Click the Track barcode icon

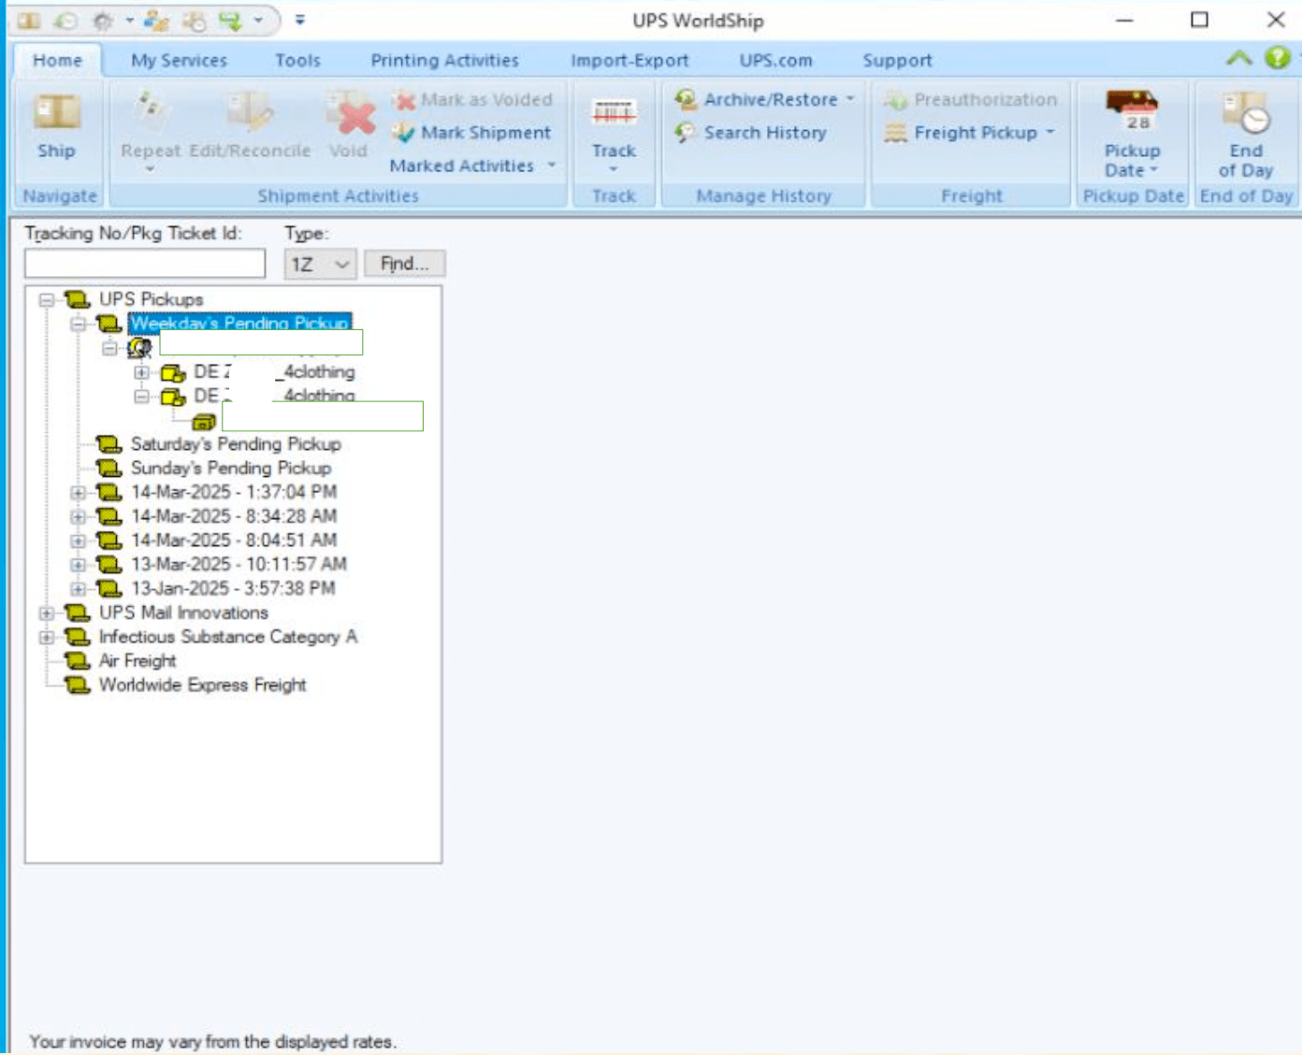click(x=614, y=112)
